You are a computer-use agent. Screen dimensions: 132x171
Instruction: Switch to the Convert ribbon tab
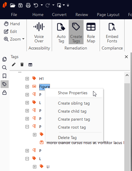[59, 15]
